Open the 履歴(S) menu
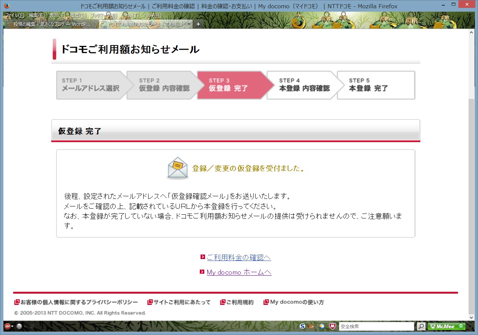The width and height of the screenshot is (478, 335). [78, 15]
